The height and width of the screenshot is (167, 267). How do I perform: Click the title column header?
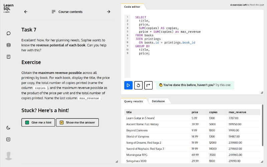coord(129,112)
